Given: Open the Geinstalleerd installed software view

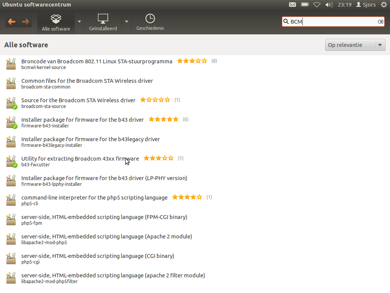Looking at the screenshot, I should [x=103, y=23].
